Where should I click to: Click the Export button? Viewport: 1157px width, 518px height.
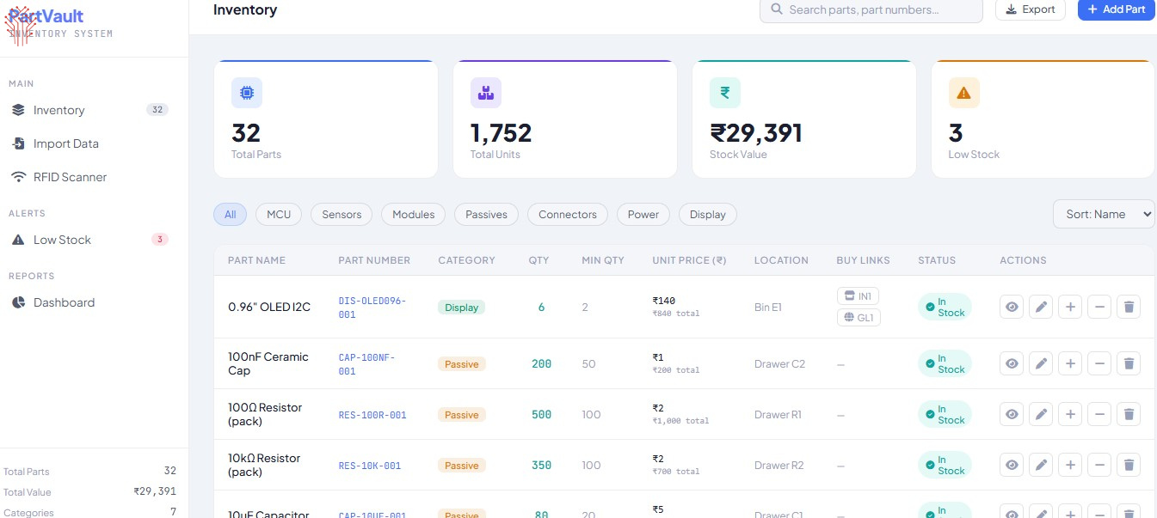(x=1031, y=9)
